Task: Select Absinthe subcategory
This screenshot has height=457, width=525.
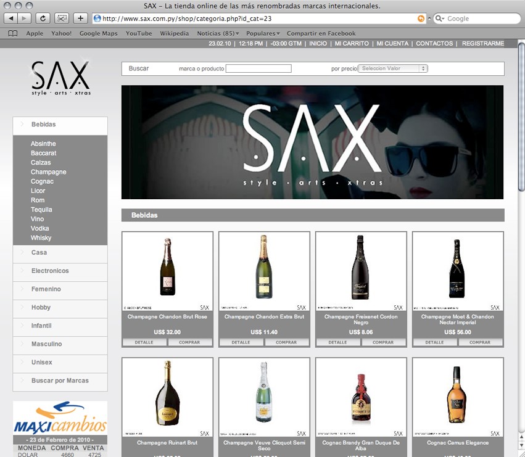Action: [43, 144]
